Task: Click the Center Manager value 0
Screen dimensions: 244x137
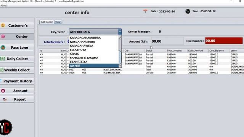Action: [160, 32]
